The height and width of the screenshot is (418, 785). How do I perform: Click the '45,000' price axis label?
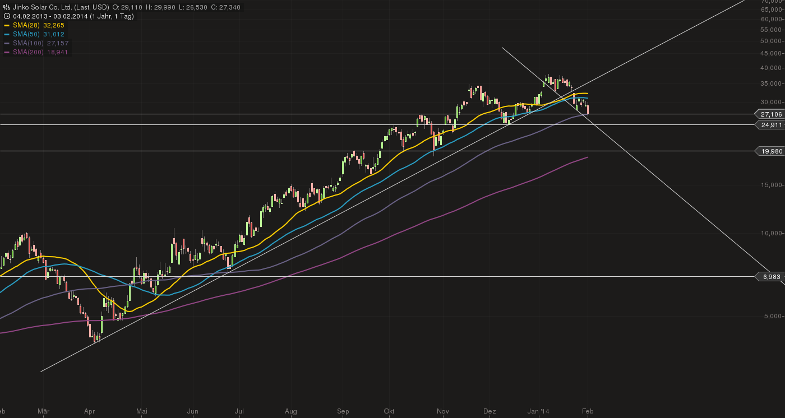(772, 54)
